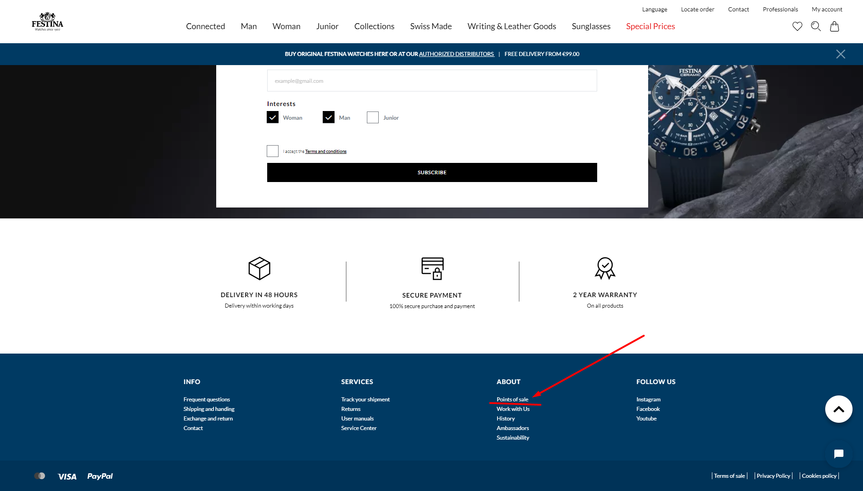The image size is (863, 491).
Task: Accept the Terms and conditions checkbox
Action: click(273, 151)
